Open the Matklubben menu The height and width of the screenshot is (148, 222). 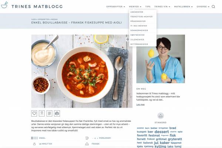[x=184, y=7]
